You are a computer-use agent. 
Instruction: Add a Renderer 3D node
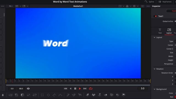pyautogui.click(x=123, y=95)
